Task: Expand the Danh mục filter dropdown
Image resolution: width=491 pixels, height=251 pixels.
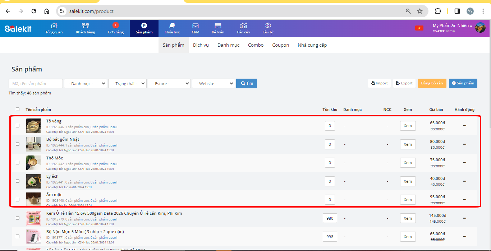Action: click(86, 84)
